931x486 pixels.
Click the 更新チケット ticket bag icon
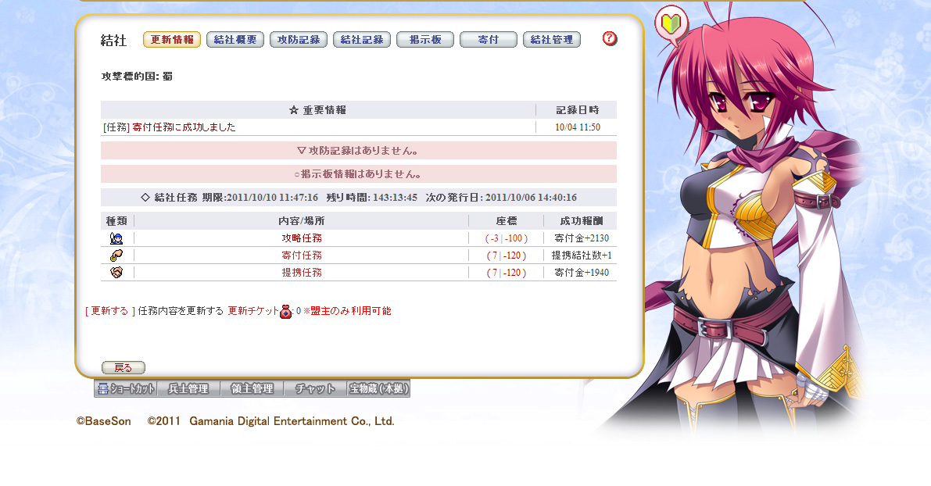click(285, 311)
